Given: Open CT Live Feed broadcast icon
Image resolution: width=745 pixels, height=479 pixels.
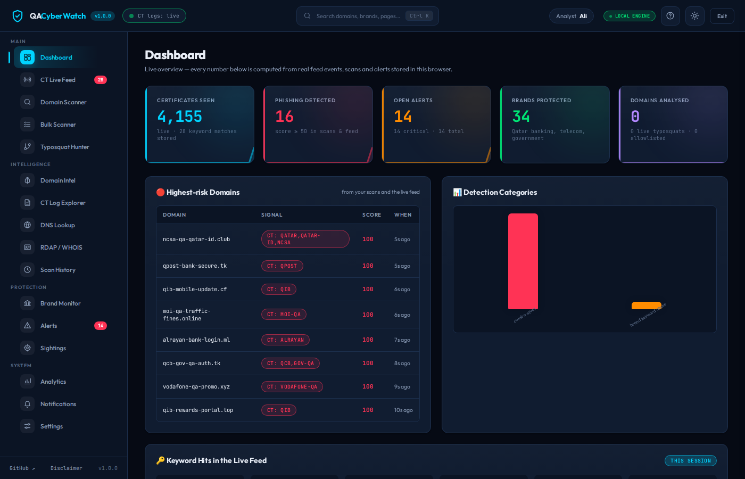Looking at the screenshot, I should click(x=28, y=80).
